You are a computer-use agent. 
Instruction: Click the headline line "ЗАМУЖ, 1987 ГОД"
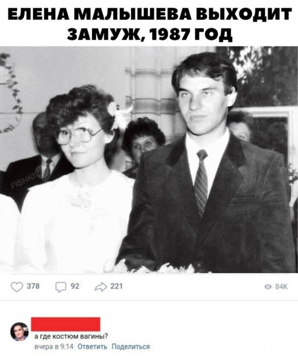click(x=150, y=35)
